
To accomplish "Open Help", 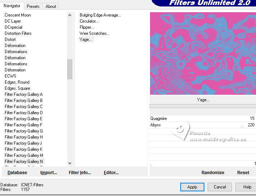I will pyautogui.click(x=247, y=187).
